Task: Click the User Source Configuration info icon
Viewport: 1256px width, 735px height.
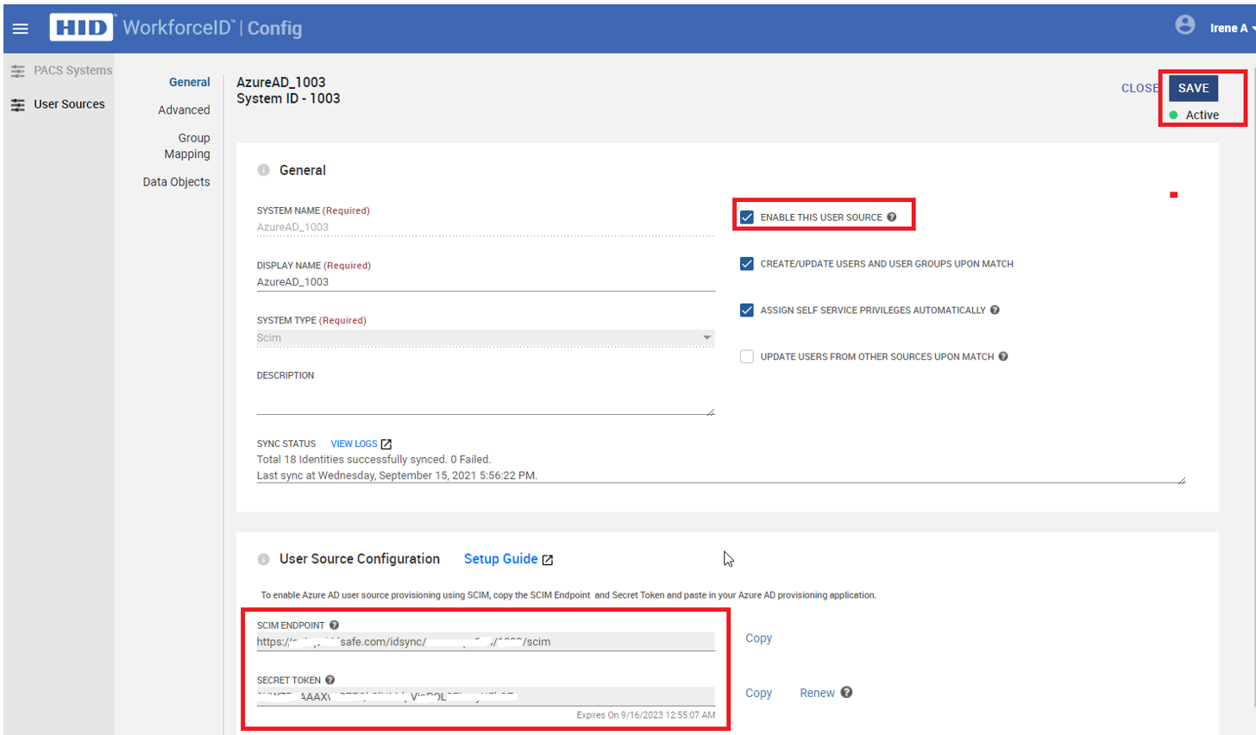Action: [263, 559]
